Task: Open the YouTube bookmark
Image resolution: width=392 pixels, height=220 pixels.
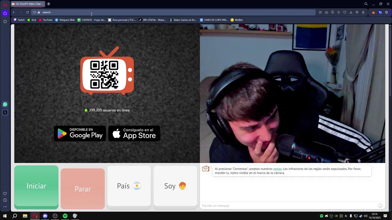Action: (x=46, y=20)
